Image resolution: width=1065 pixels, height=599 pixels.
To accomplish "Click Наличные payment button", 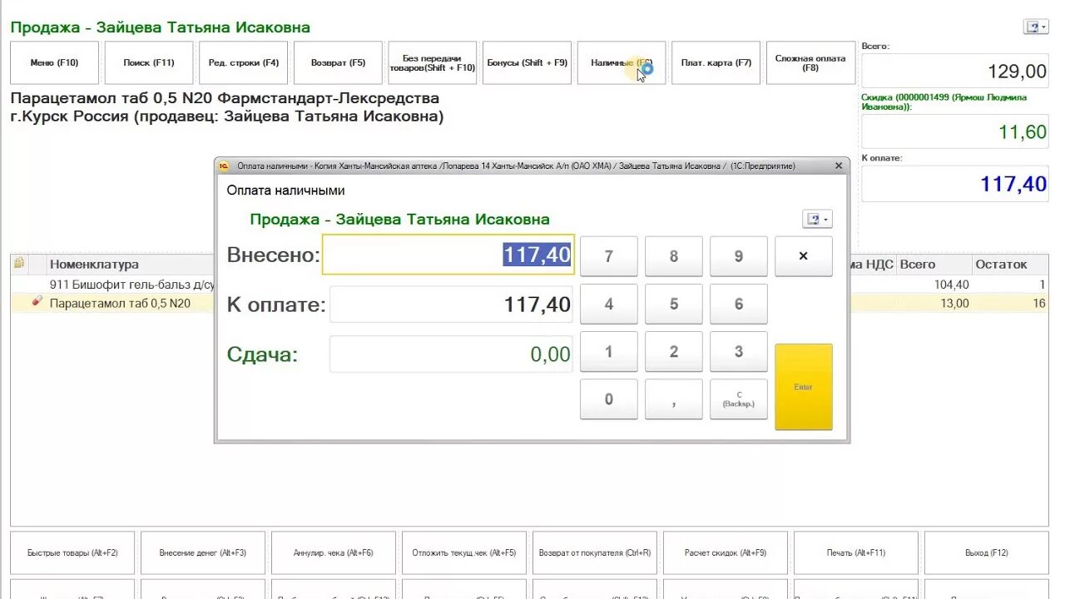I will (x=622, y=63).
